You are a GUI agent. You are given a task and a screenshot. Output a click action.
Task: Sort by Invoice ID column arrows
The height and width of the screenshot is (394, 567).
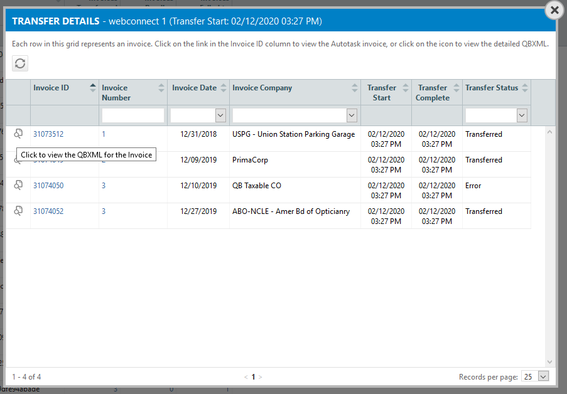coord(93,88)
